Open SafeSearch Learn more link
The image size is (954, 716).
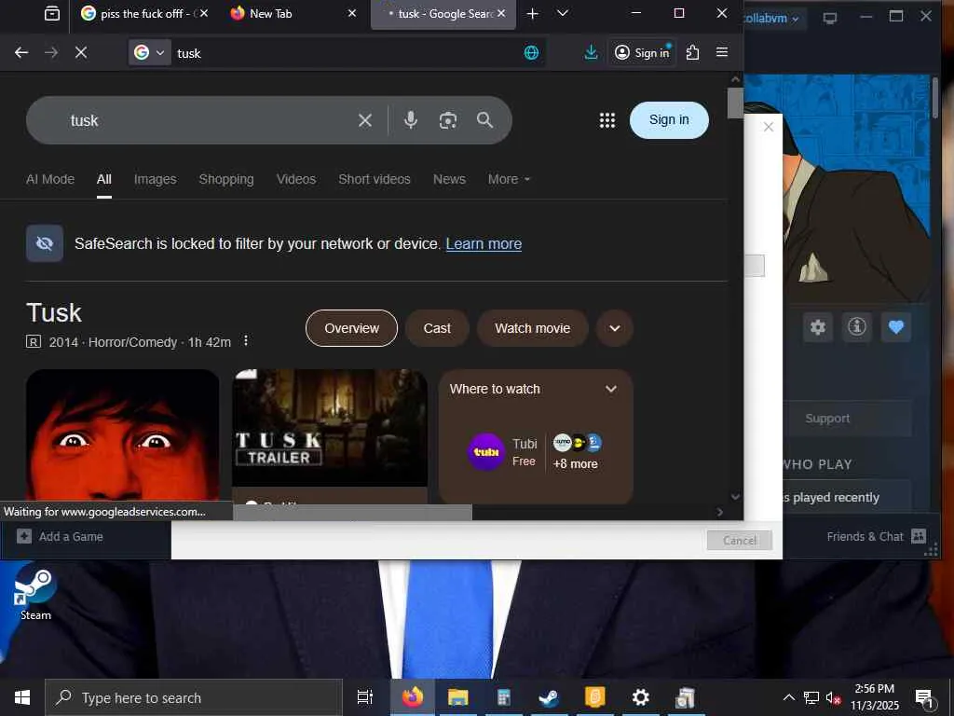pos(484,243)
